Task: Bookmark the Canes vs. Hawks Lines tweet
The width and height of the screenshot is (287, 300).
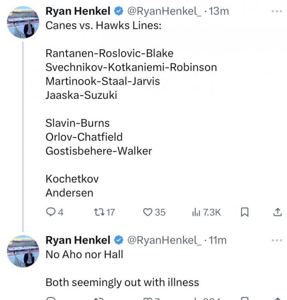Action: (x=245, y=212)
